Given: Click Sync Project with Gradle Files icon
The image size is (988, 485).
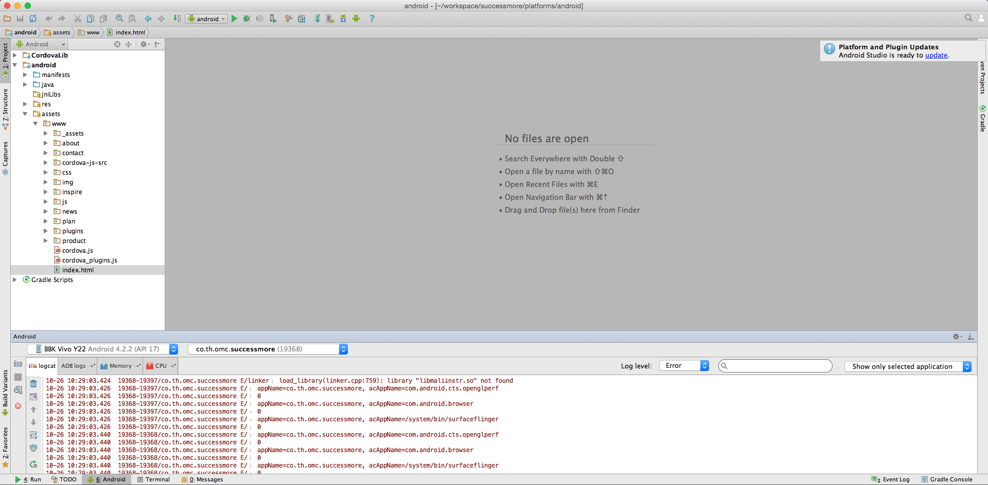Looking at the screenshot, I should tap(317, 18).
